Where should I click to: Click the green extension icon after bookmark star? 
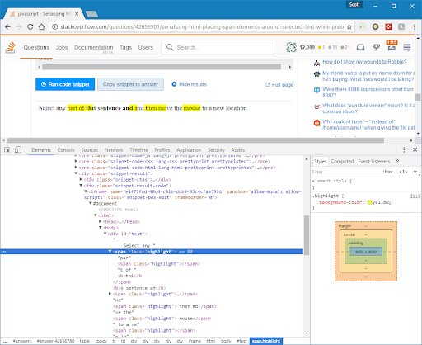pyautogui.click(x=363, y=26)
